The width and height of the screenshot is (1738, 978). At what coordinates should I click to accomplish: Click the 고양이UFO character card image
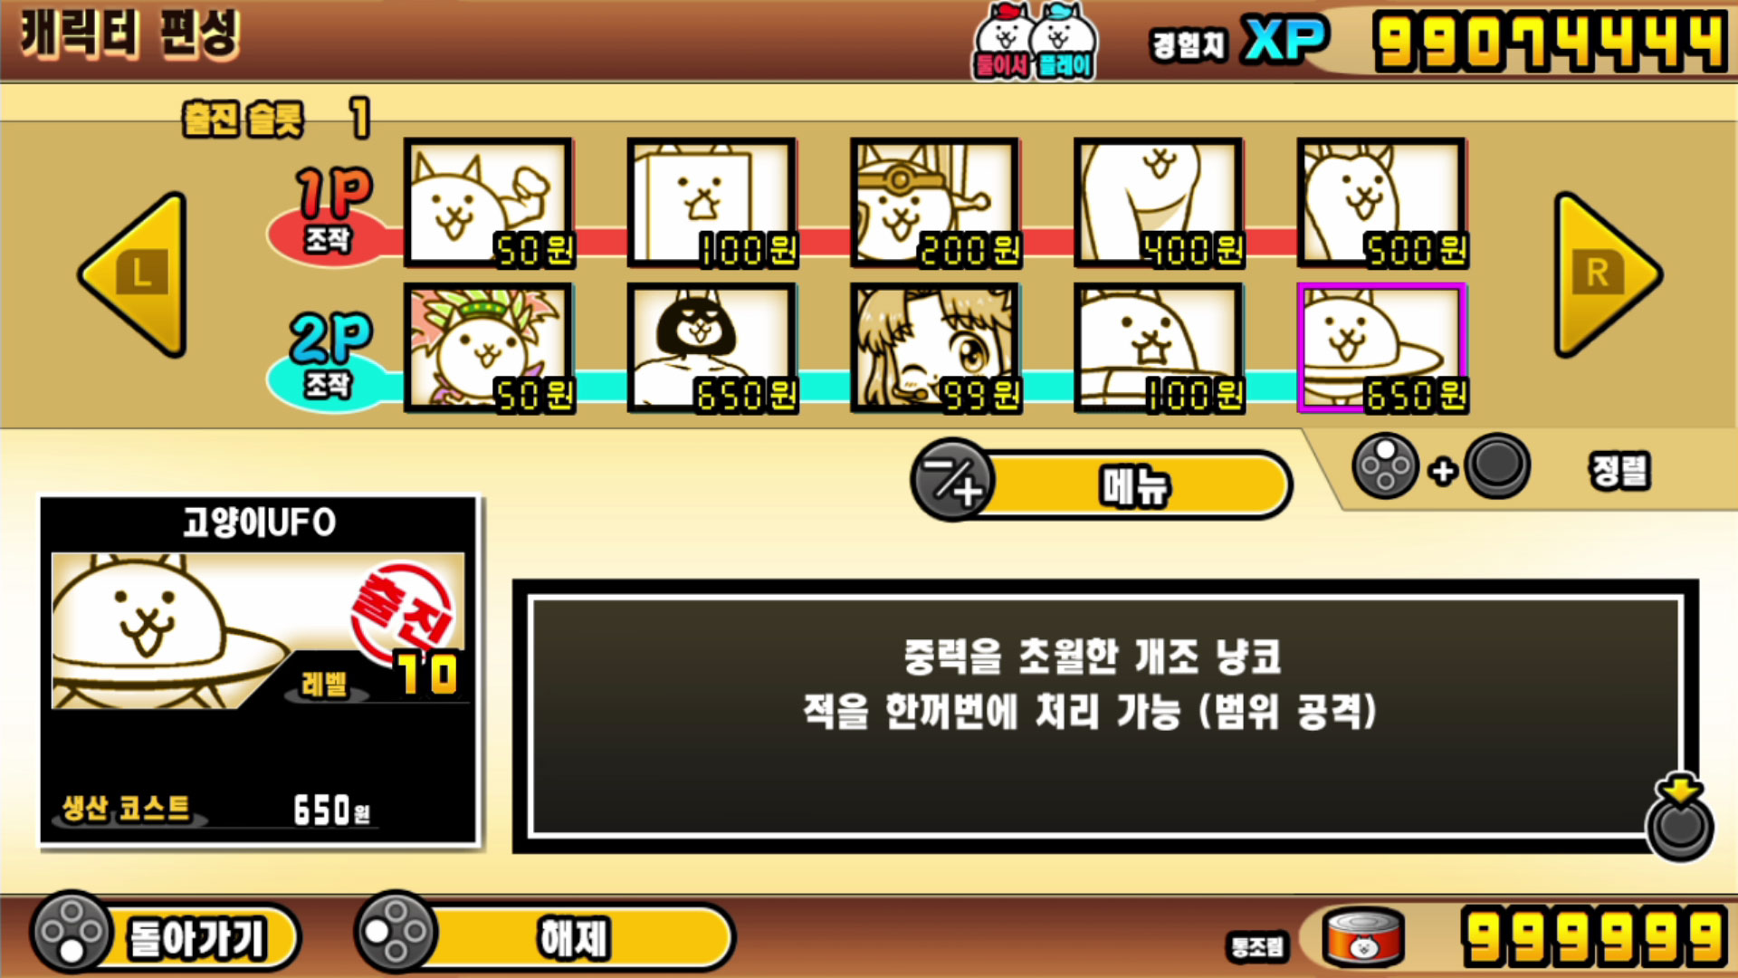pos(258,630)
